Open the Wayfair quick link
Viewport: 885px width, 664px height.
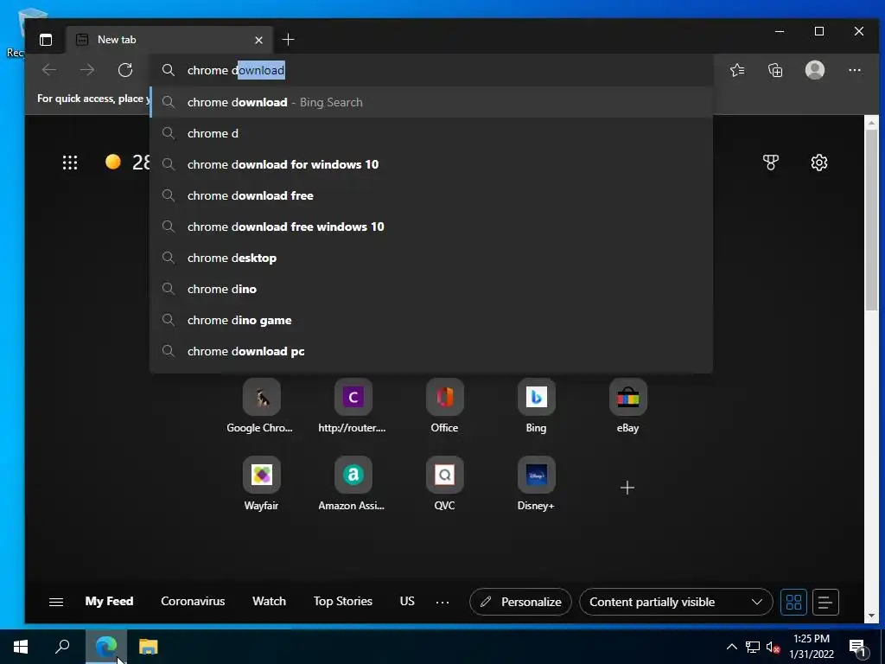261,483
